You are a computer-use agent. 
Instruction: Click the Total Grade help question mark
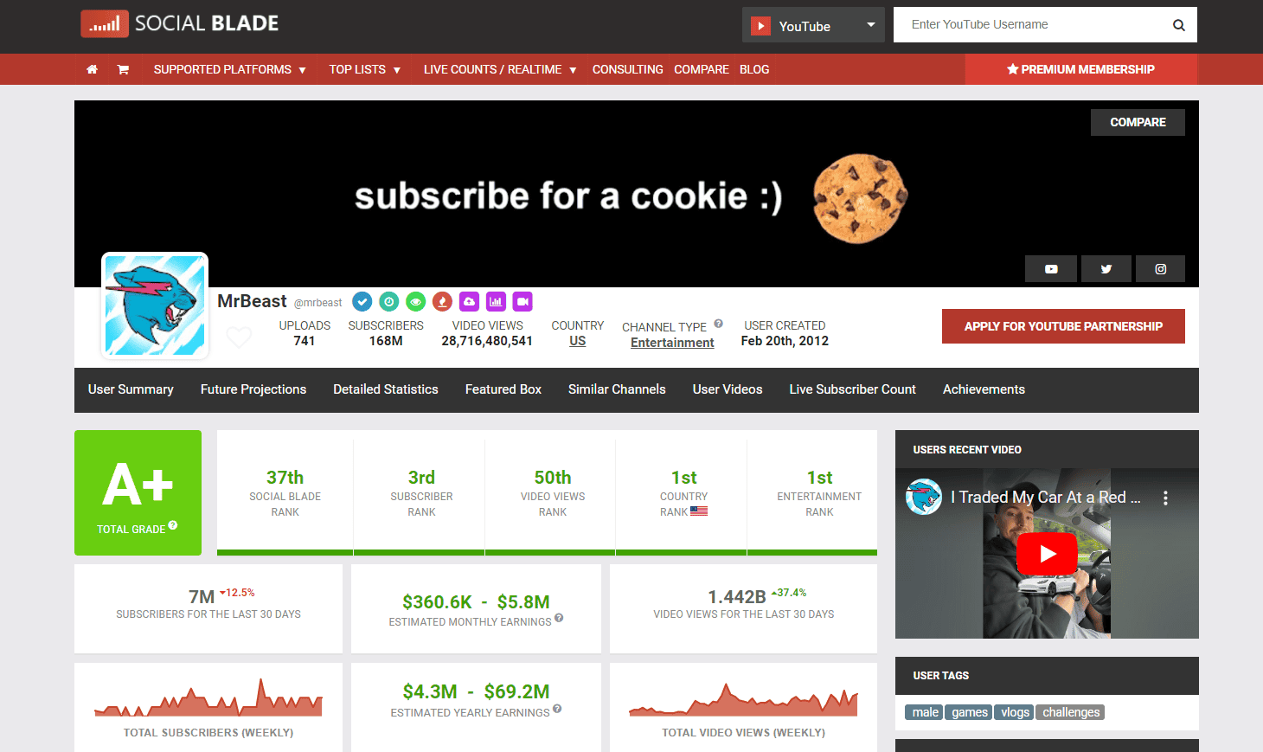tap(173, 525)
